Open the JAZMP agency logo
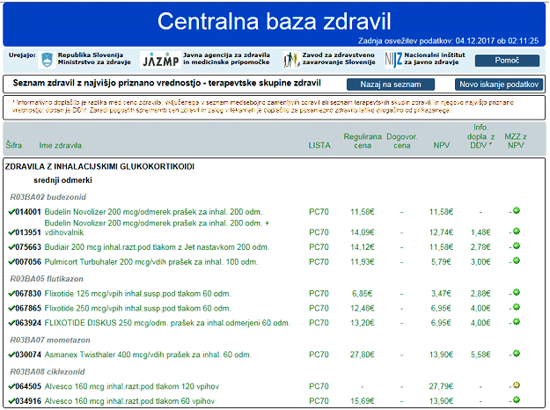Viewport: 550px width, 410px height. click(x=161, y=60)
